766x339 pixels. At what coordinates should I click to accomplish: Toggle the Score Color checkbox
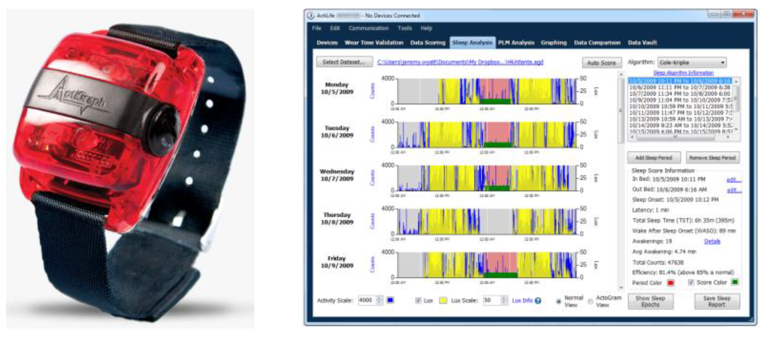(691, 282)
